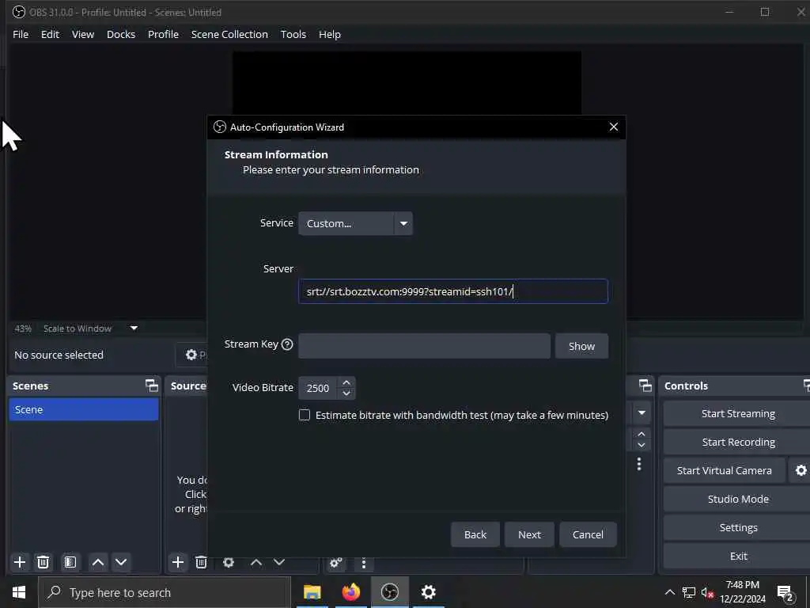The height and width of the screenshot is (608, 810).
Task: Select Scene in the Scenes list
Action: [x=84, y=409]
